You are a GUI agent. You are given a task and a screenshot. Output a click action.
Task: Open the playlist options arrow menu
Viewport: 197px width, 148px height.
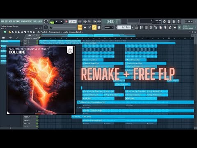tap(2, 32)
